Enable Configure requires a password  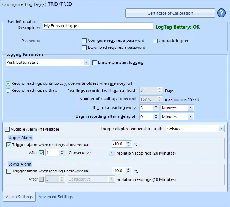coord(85,41)
